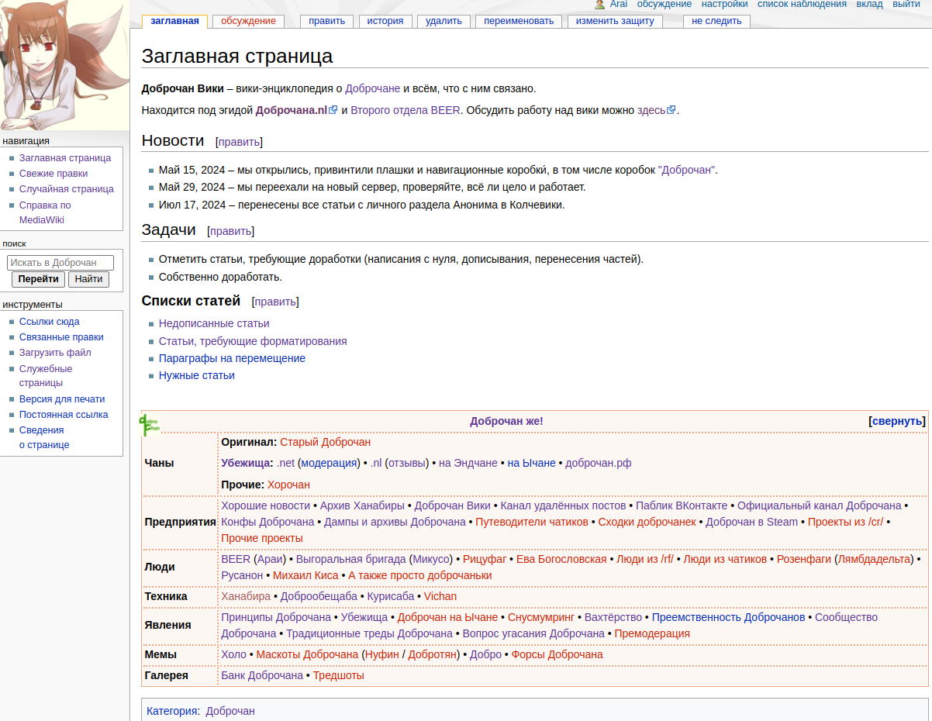Open the "Старый Доброчан" link

tap(326, 442)
